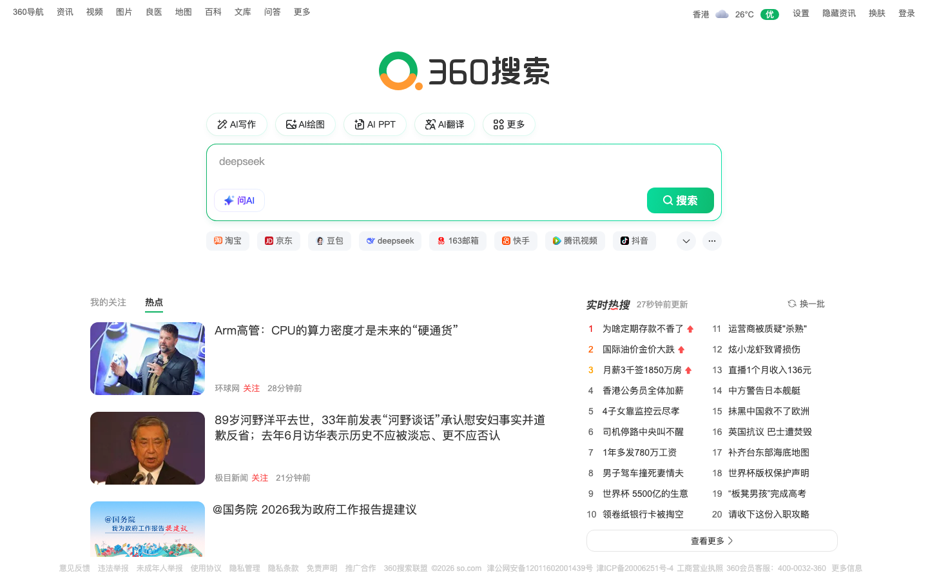Open the 89岁河野洋平去世 headline
Screen dimensions: 928x580
coord(380,427)
